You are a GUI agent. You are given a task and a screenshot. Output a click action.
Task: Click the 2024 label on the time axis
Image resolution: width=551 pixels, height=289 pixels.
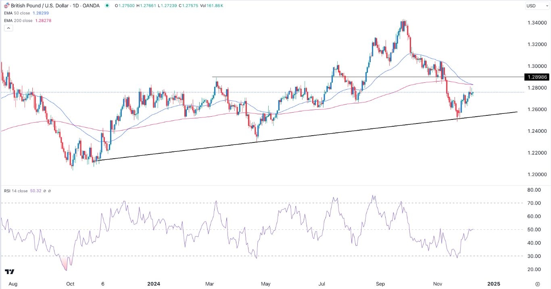coord(154,284)
